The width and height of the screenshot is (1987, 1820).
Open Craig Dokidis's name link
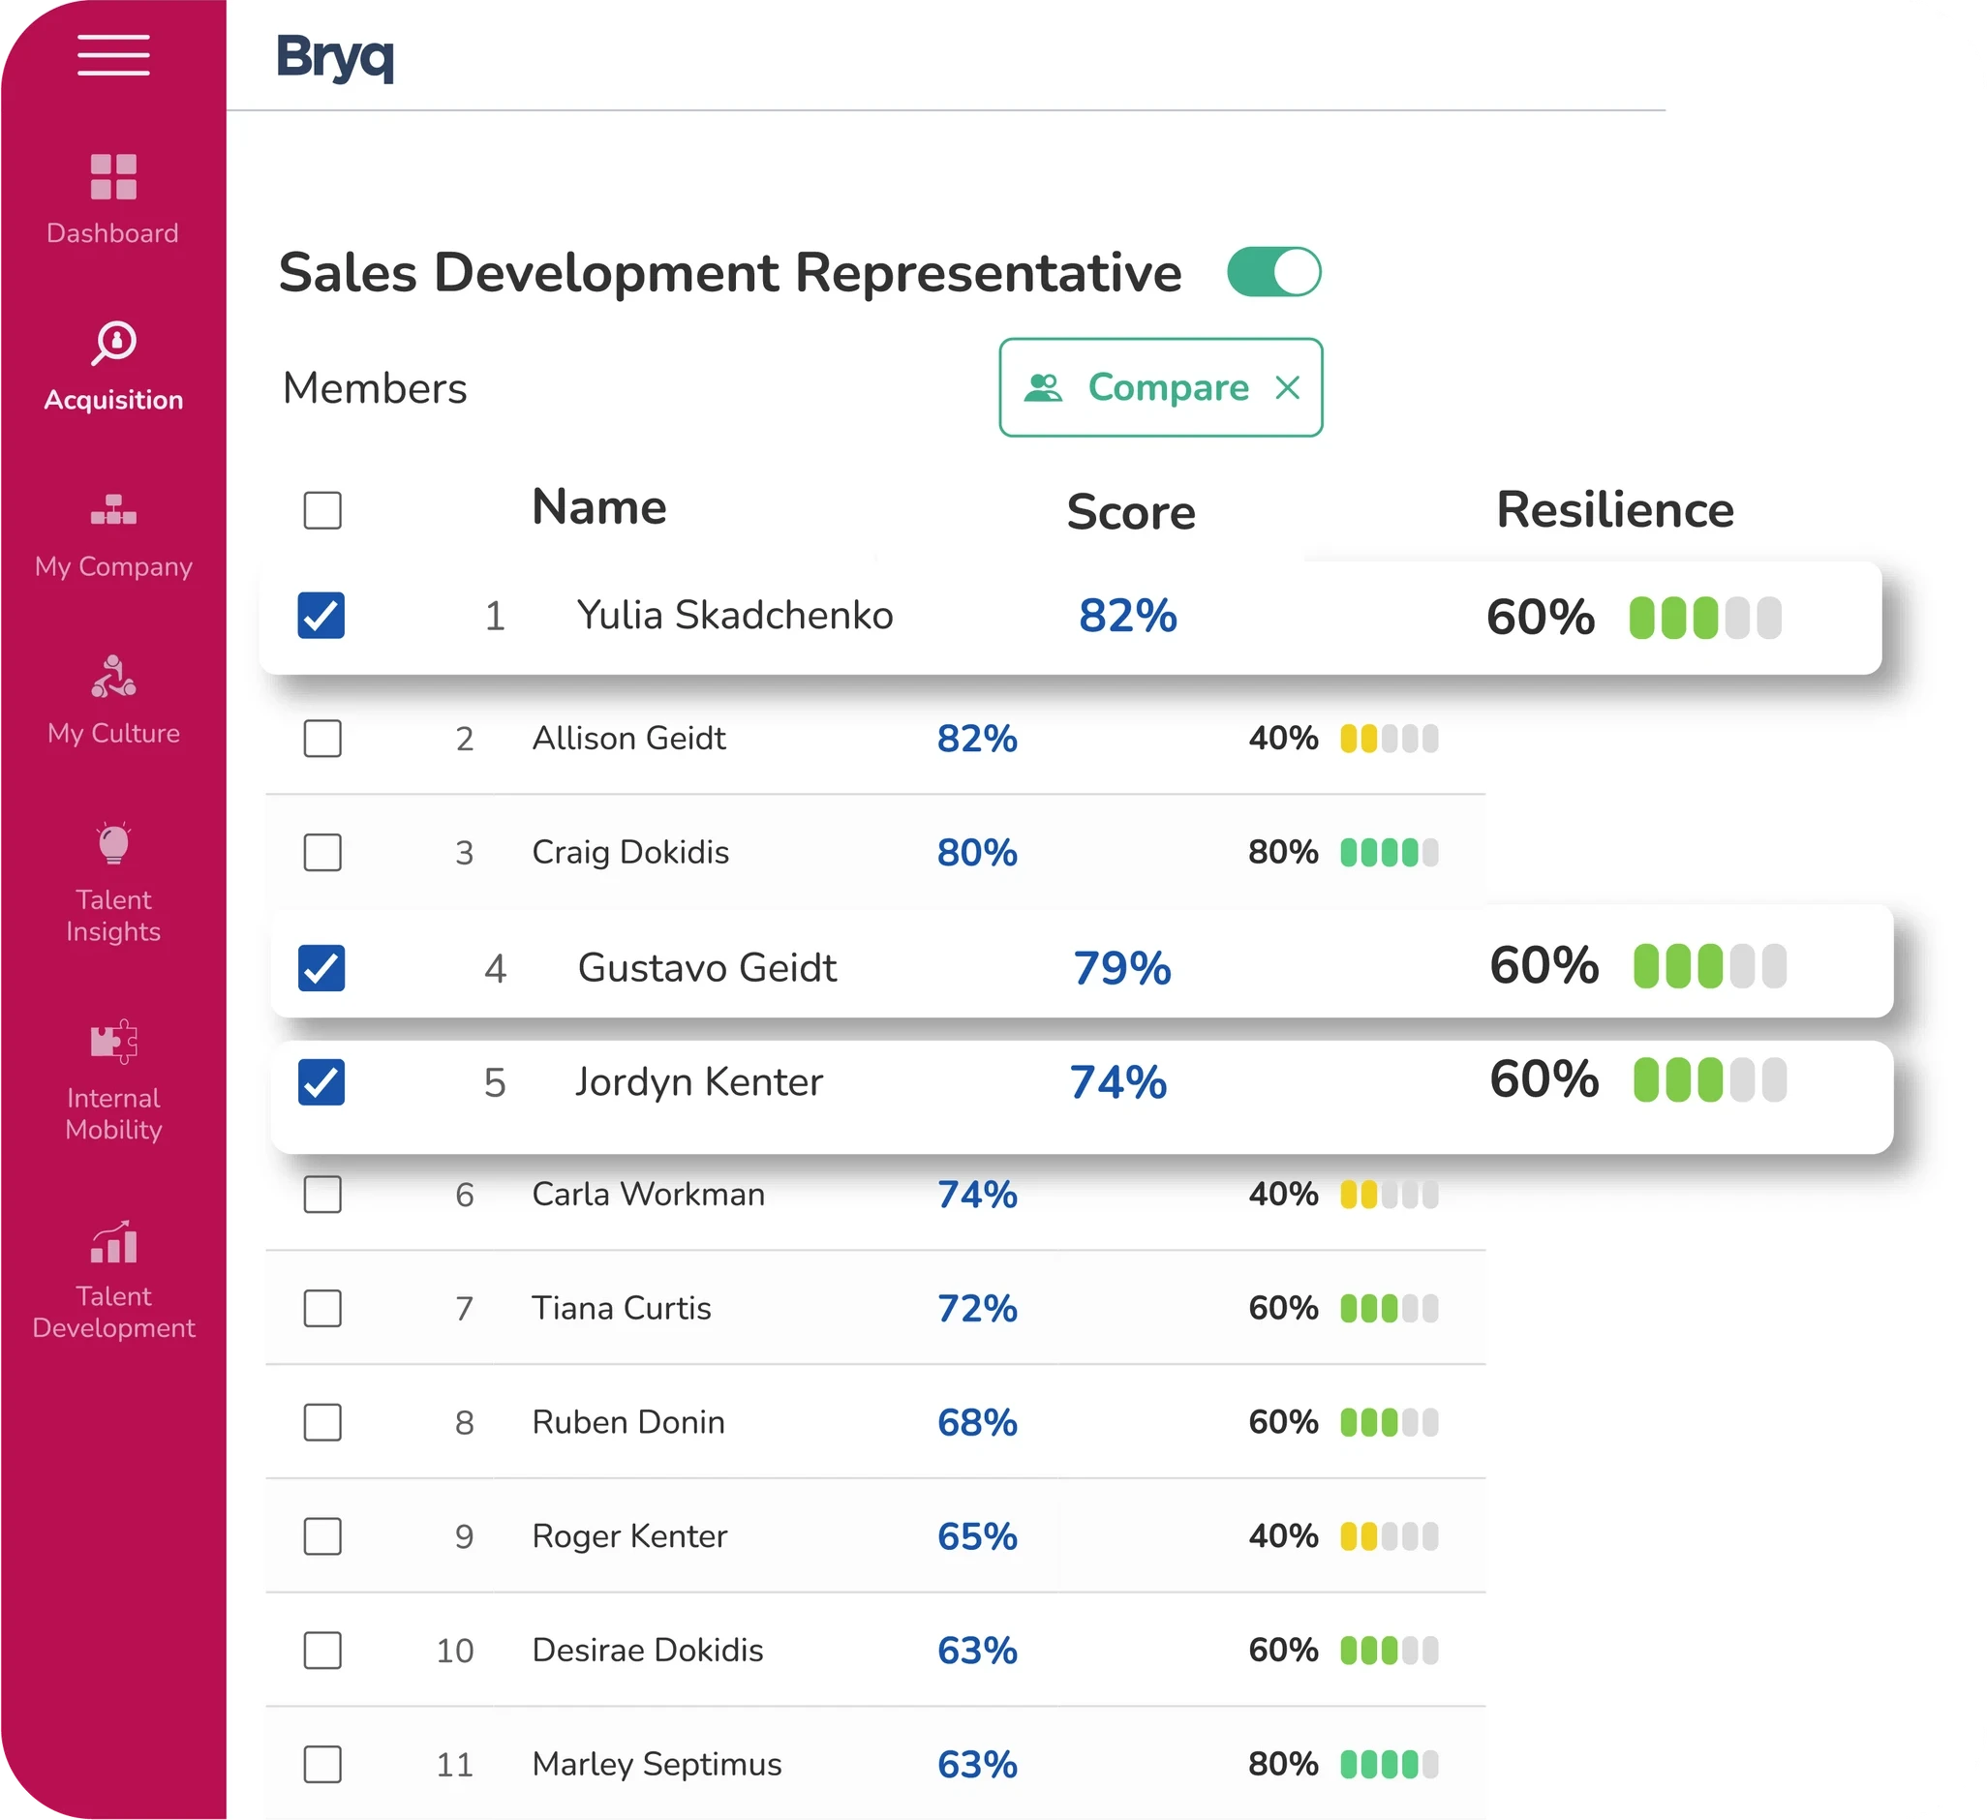tap(629, 852)
